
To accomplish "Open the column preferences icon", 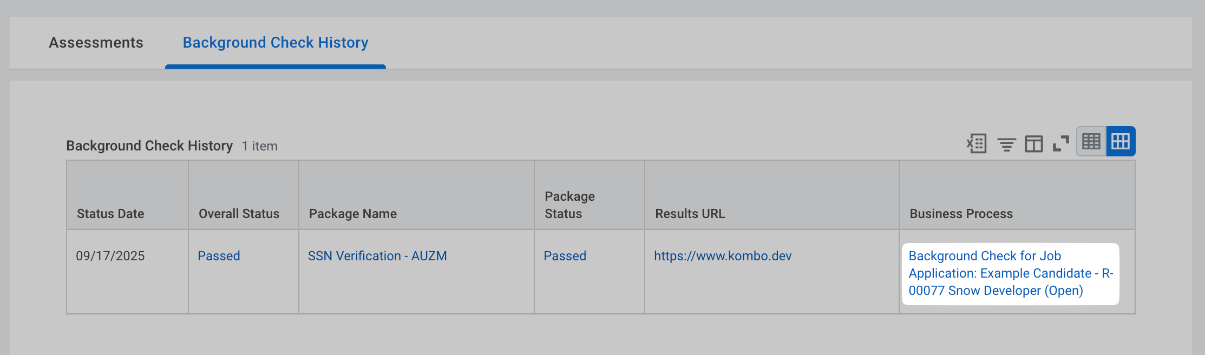I will (x=1033, y=144).
